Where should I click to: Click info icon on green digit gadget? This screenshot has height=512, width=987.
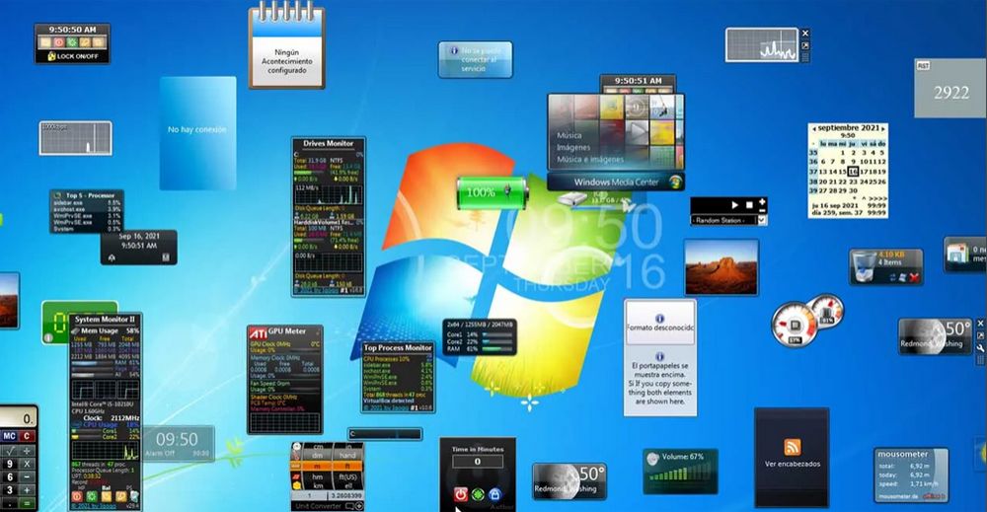click(47, 337)
